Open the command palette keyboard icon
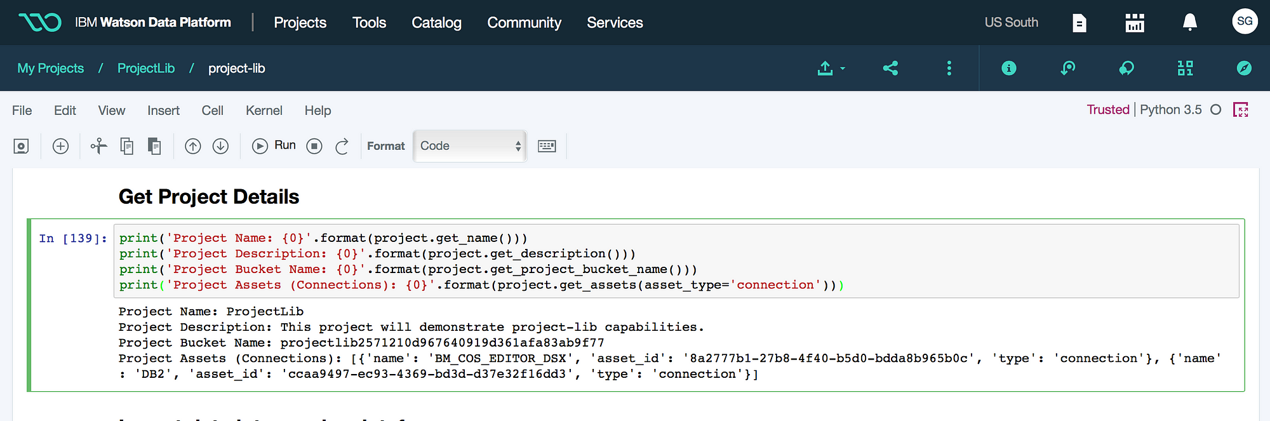Image resolution: width=1270 pixels, height=421 pixels. click(x=547, y=146)
